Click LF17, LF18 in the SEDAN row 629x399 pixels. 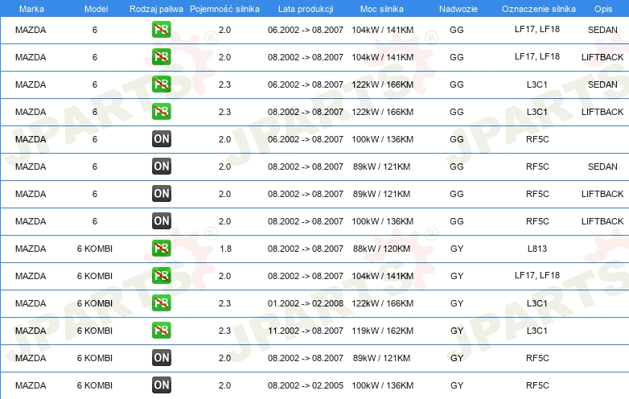pyautogui.click(x=537, y=29)
